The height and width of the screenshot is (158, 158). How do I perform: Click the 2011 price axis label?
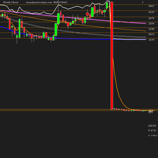click(151, 34)
